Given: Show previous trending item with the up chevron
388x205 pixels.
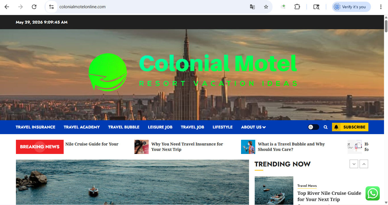Looking at the screenshot, I should (364, 164).
